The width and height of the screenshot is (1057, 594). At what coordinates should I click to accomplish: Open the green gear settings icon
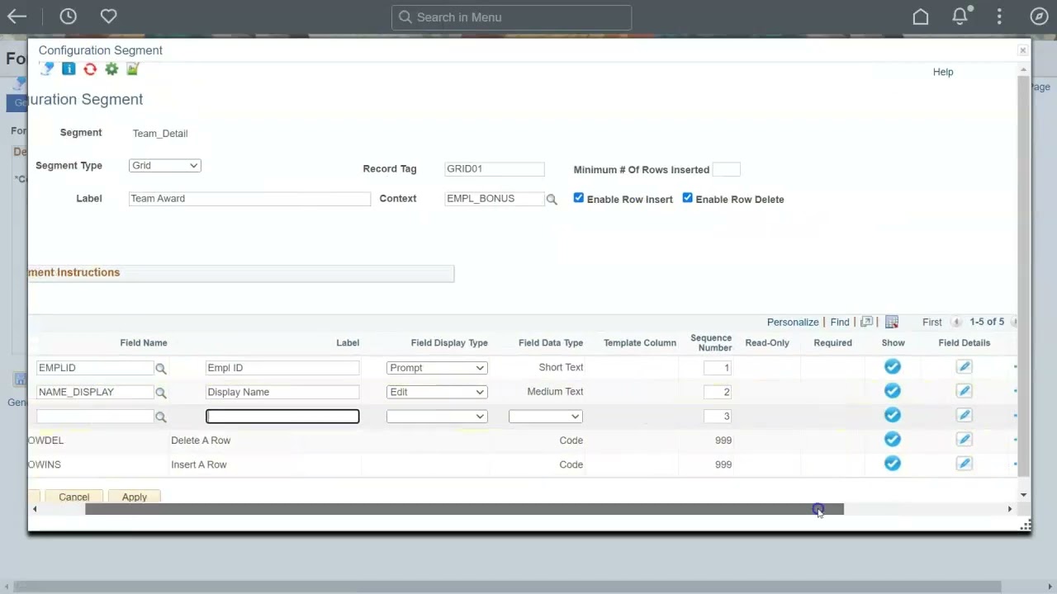[111, 68]
